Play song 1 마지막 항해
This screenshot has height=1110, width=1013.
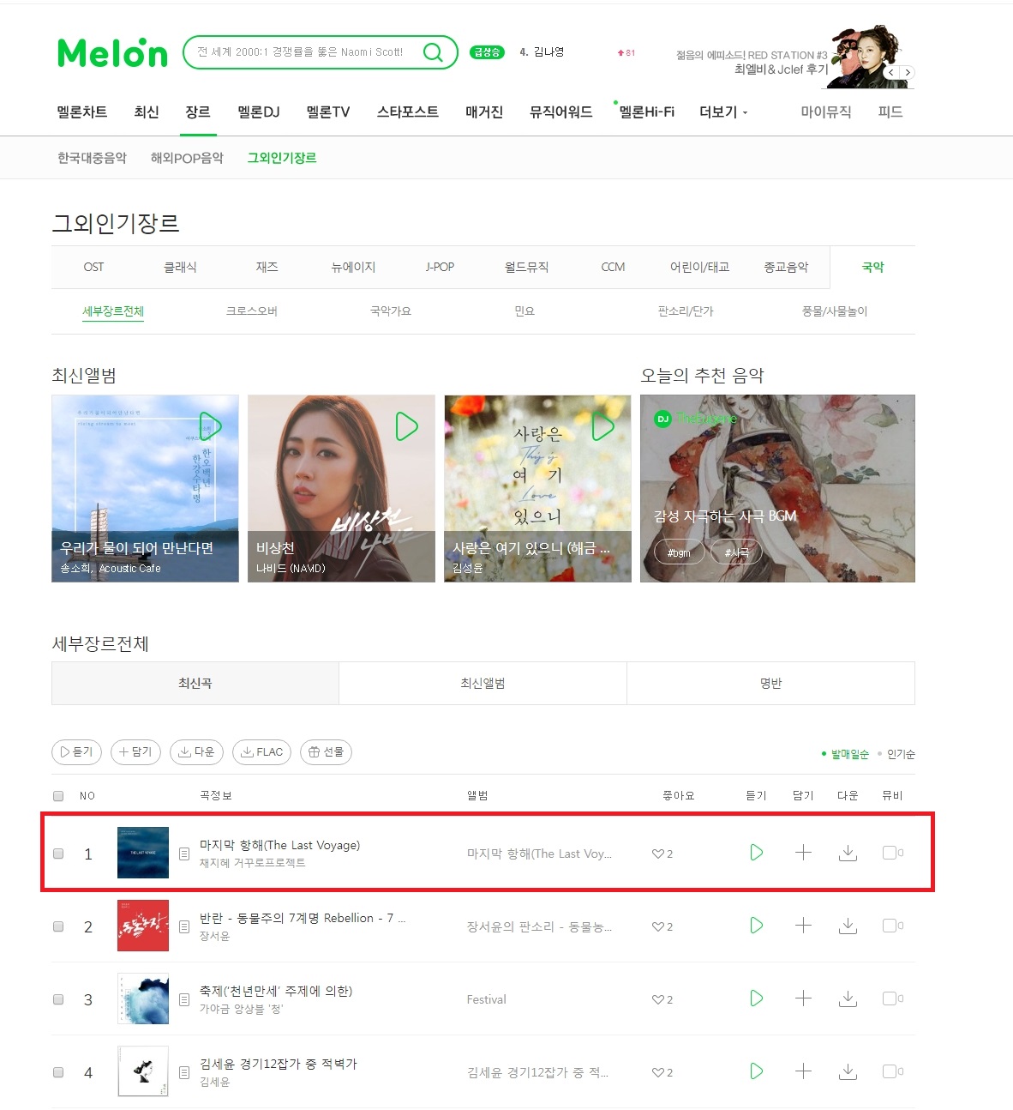756,853
